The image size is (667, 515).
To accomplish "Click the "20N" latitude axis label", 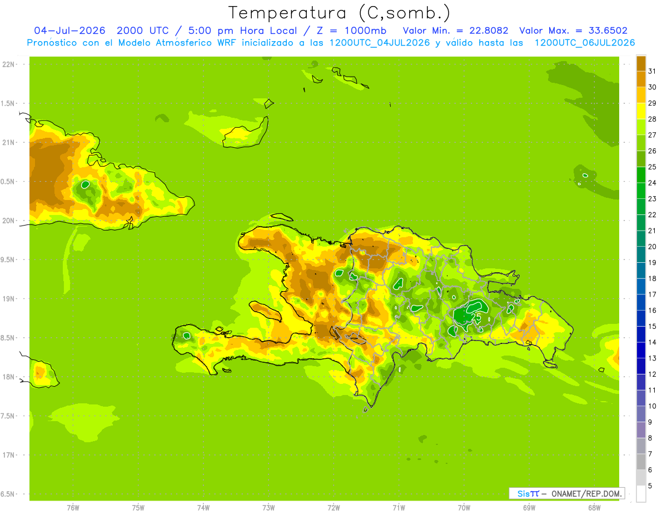I will (8, 221).
